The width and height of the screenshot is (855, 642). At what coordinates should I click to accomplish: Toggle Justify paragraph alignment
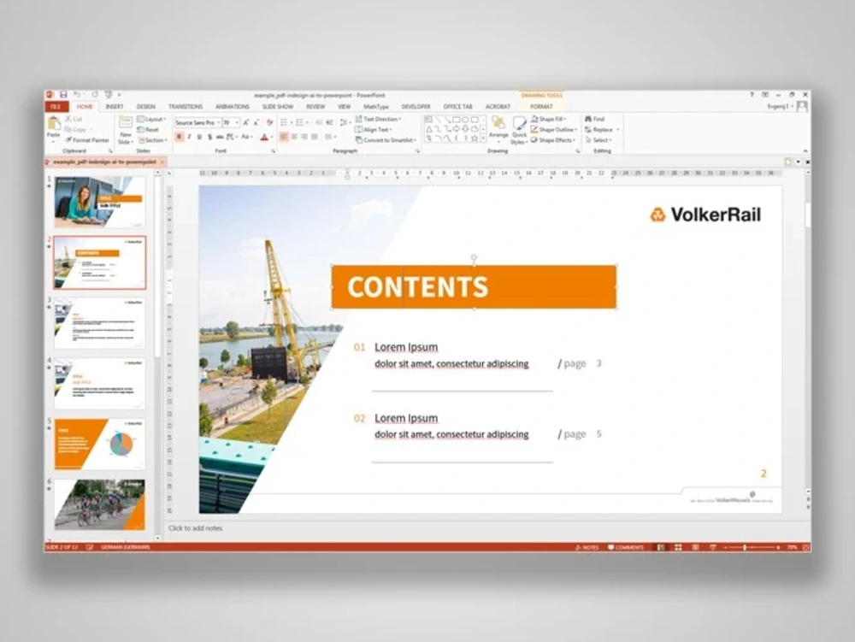coord(315,137)
